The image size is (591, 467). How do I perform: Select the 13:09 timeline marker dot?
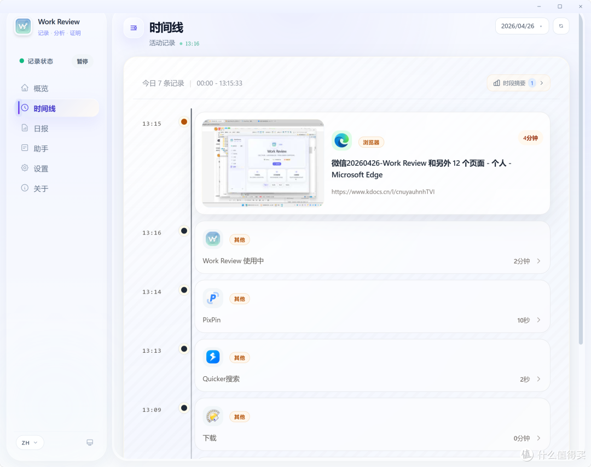[x=184, y=408]
